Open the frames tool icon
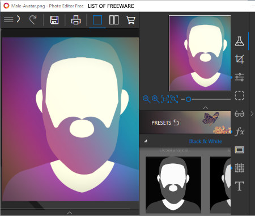Screen dimensions: 255x216 tap(240, 150)
